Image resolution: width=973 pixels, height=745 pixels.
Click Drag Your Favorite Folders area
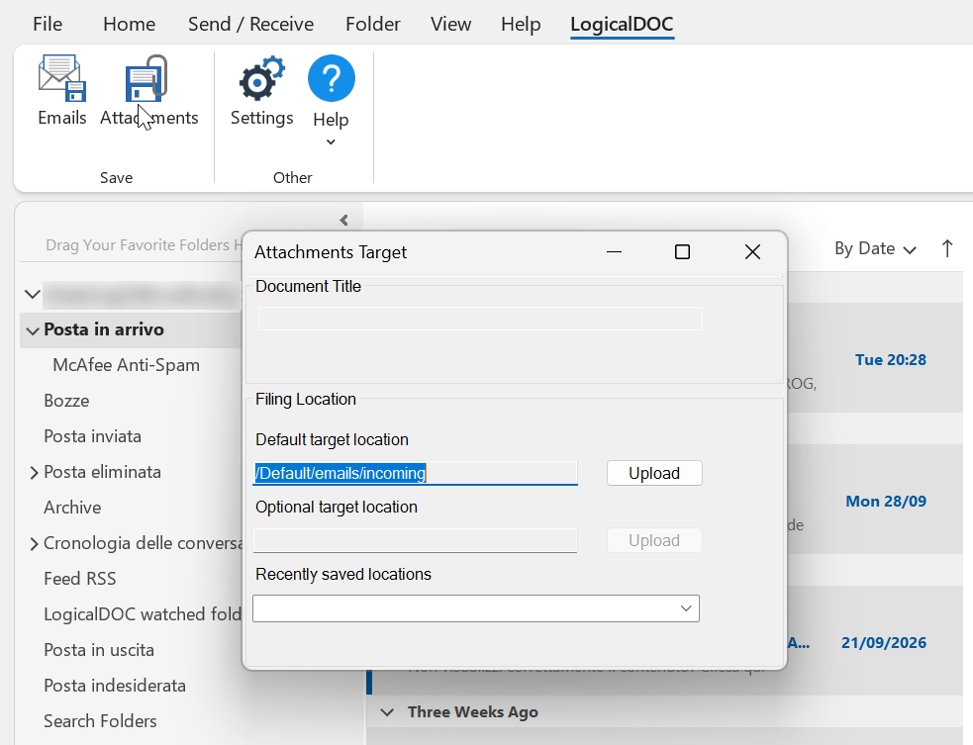coord(144,245)
